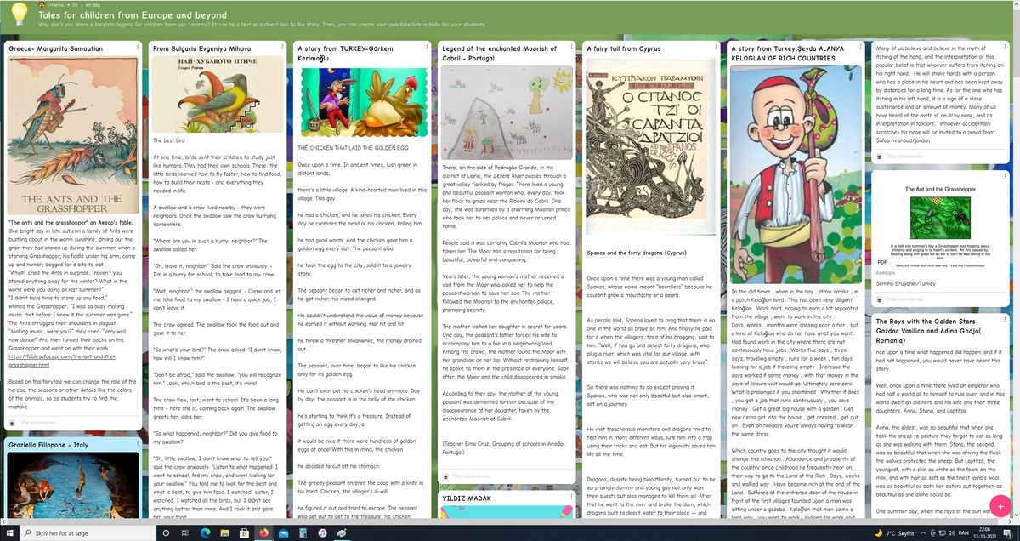This screenshot has height=541, width=1020.
Task: Click the three-dot icon on Romania Golden Stars post
Action: point(1005,320)
